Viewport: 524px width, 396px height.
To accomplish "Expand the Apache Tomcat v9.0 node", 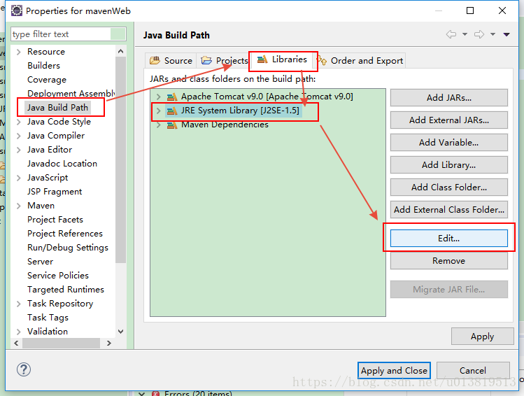I will (159, 97).
